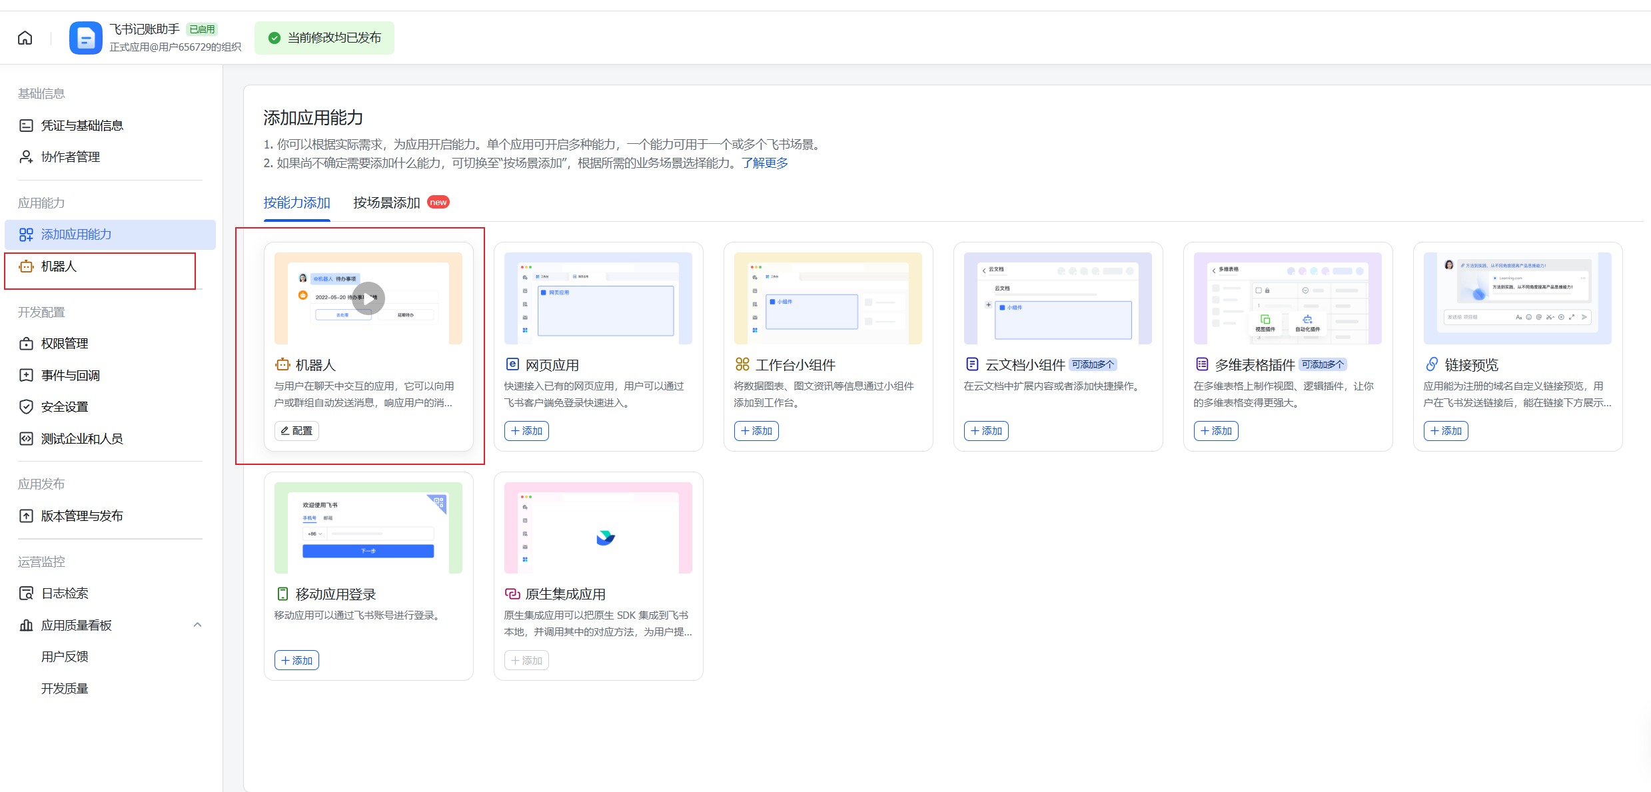Image resolution: width=1651 pixels, height=792 pixels.
Task: Click the 原生集成应用 preview thumbnail
Action: (x=598, y=528)
